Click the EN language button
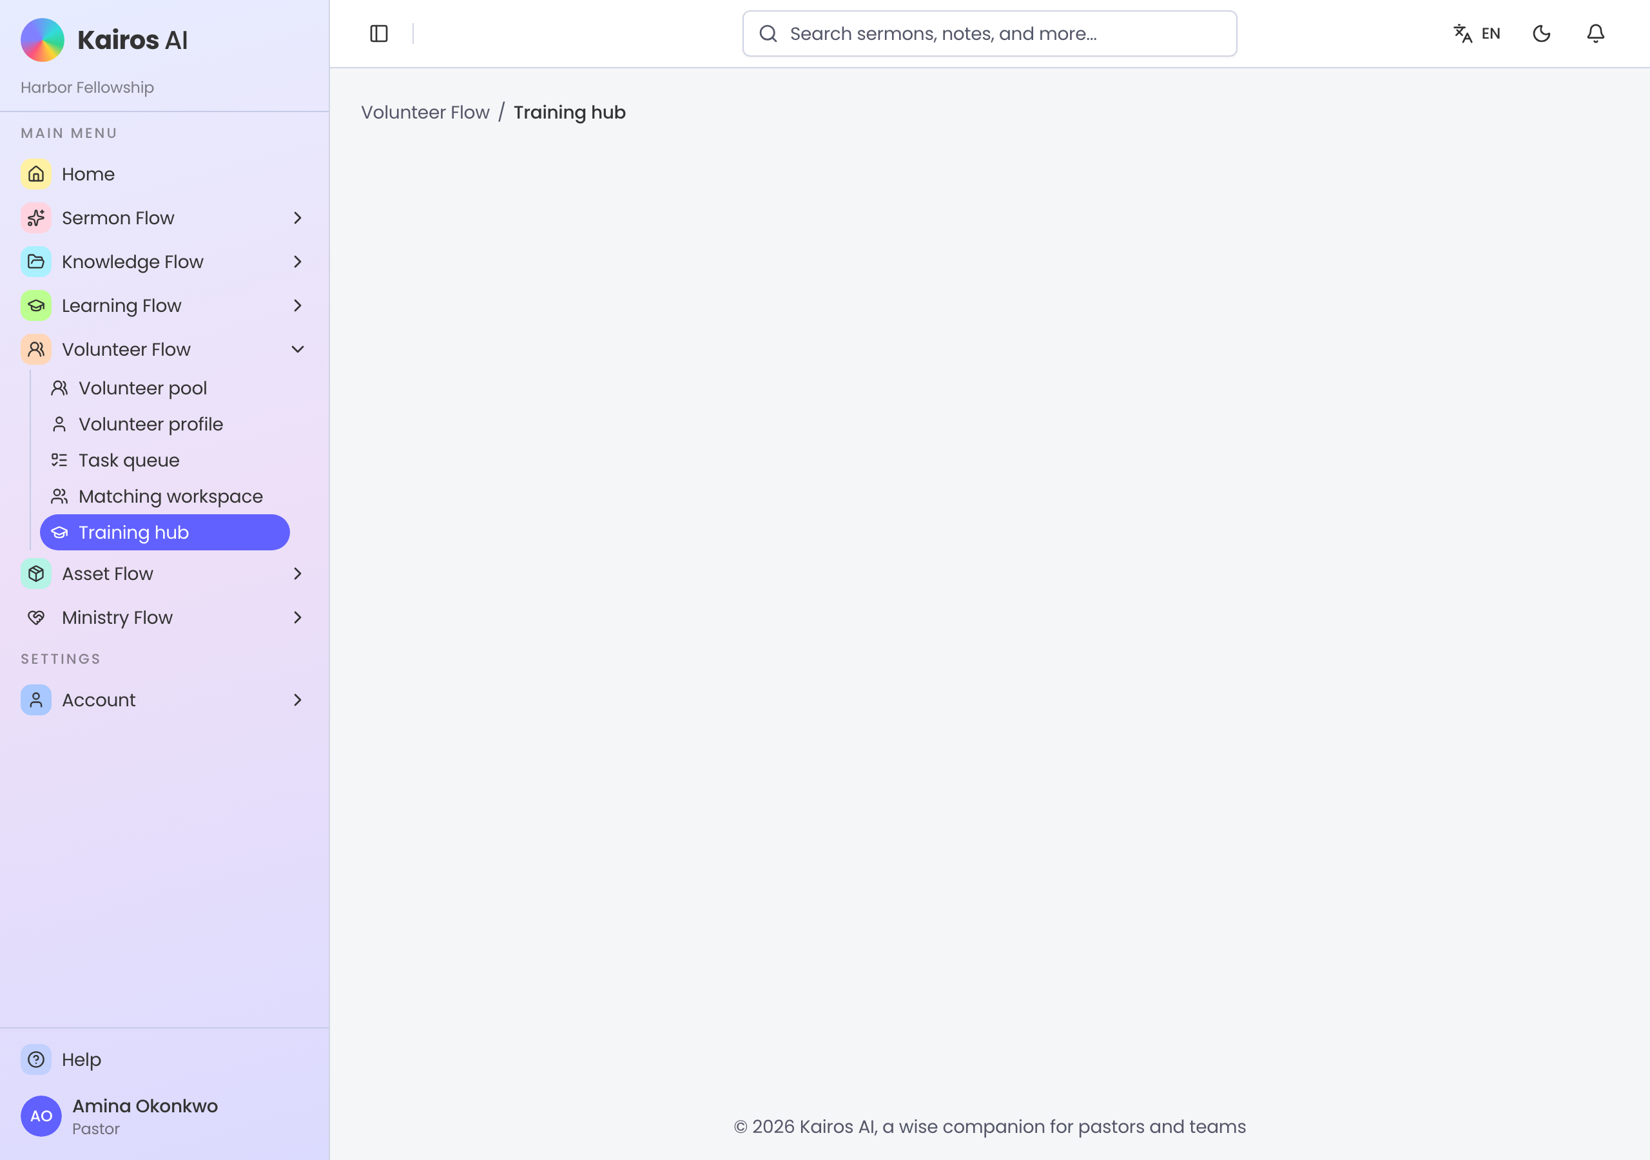Image resolution: width=1650 pixels, height=1160 pixels. (x=1490, y=34)
